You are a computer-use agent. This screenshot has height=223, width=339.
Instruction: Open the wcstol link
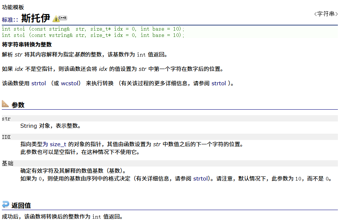[x=69, y=83]
